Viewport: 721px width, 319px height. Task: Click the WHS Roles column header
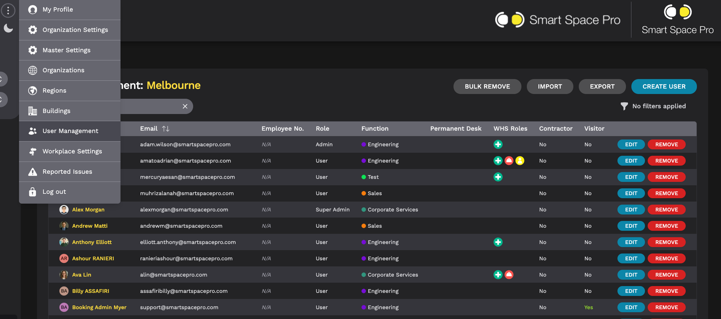(510, 129)
